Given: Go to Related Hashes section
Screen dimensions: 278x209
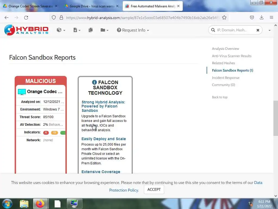Looking at the screenshot, I should click(223, 63).
